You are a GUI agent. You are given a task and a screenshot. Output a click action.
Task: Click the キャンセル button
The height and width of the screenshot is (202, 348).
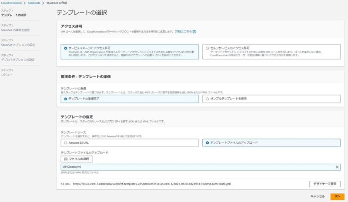point(318,196)
